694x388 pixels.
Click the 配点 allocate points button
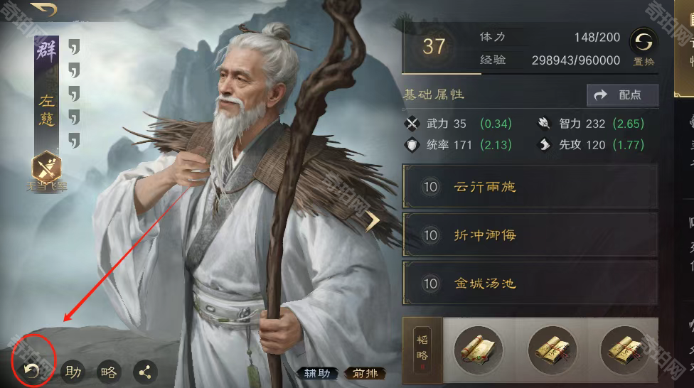coord(623,95)
